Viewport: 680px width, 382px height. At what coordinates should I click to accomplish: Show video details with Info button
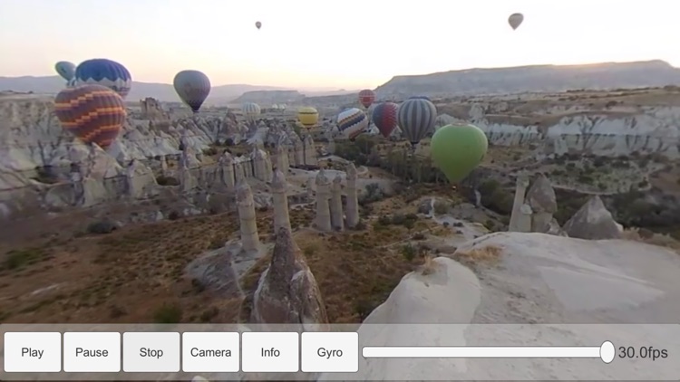270,352
